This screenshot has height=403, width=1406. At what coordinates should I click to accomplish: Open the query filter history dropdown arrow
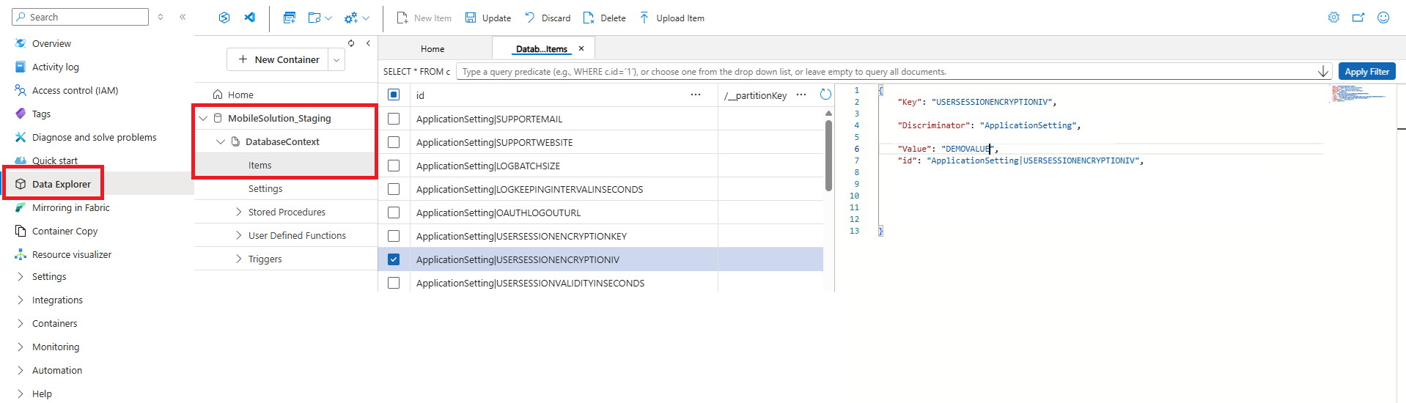point(1323,71)
